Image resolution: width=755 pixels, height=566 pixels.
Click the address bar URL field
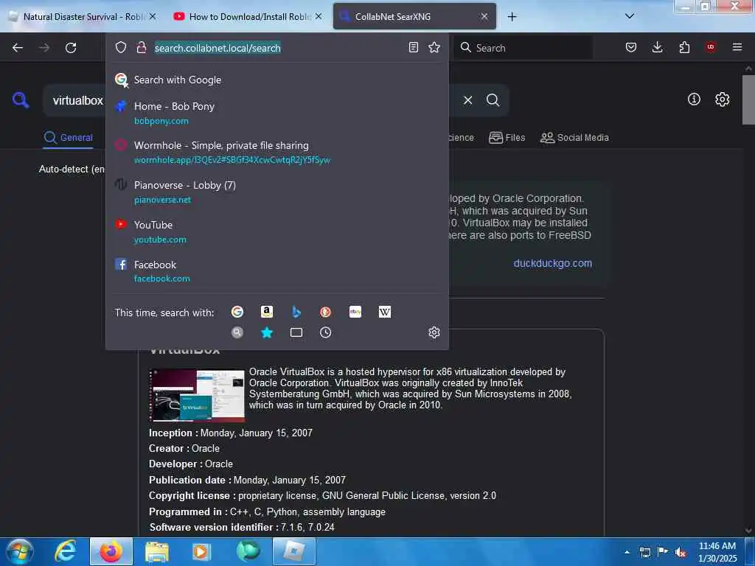click(x=277, y=48)
